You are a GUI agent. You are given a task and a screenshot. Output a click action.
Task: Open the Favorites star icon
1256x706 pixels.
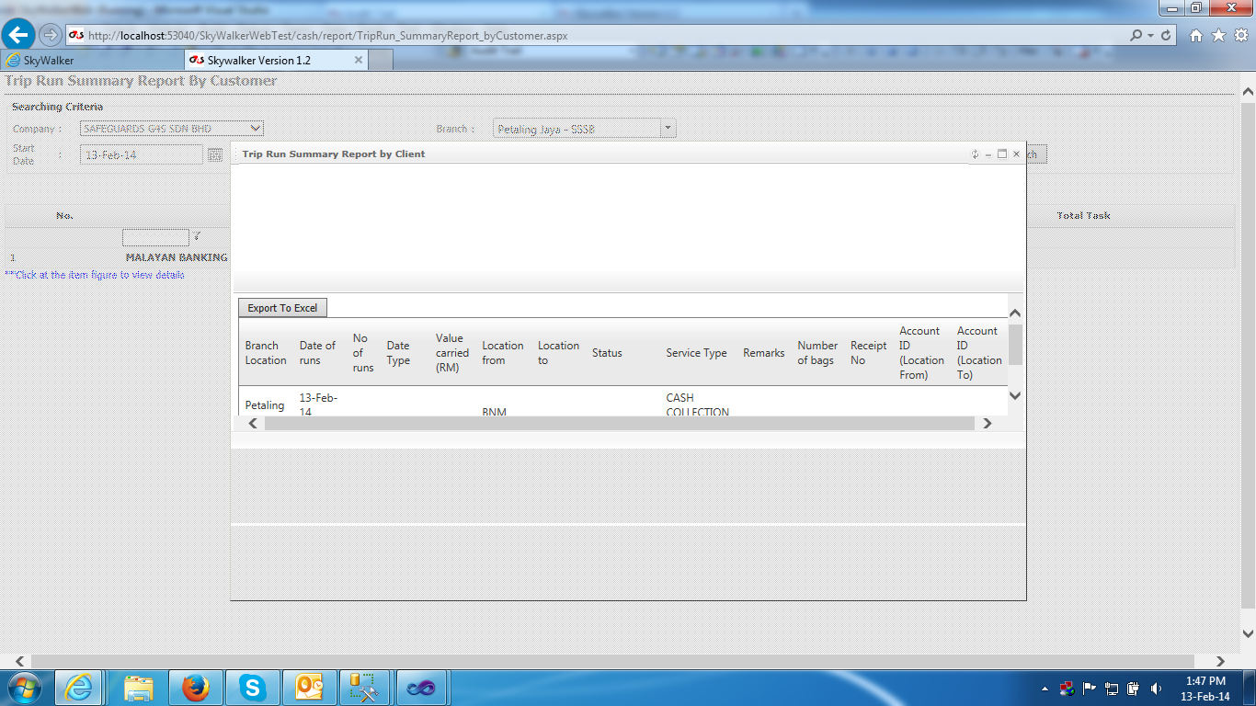coord(1218,35)
